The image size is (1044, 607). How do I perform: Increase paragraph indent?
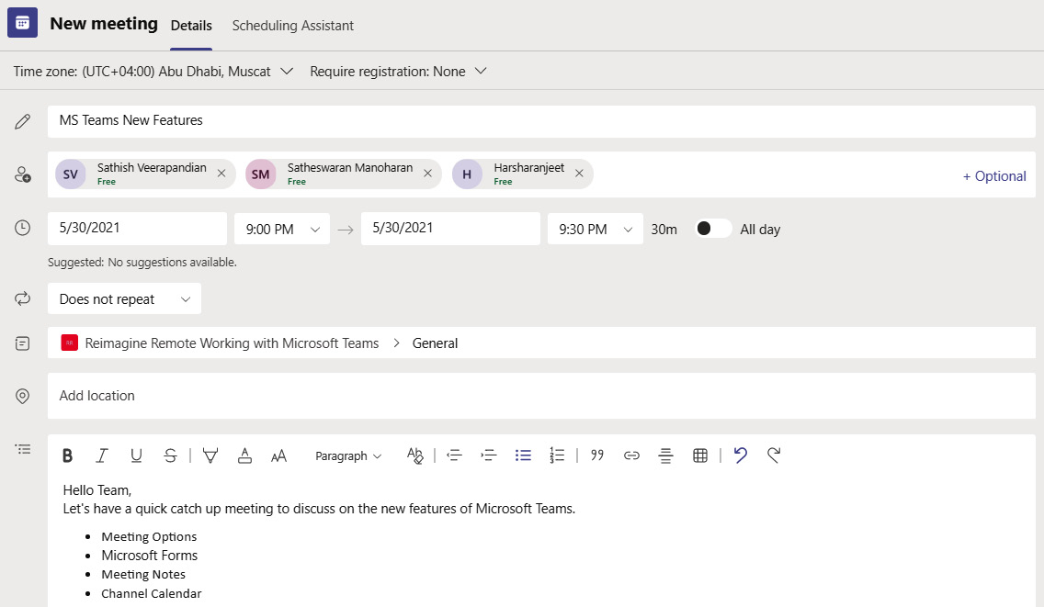point(489,455)
